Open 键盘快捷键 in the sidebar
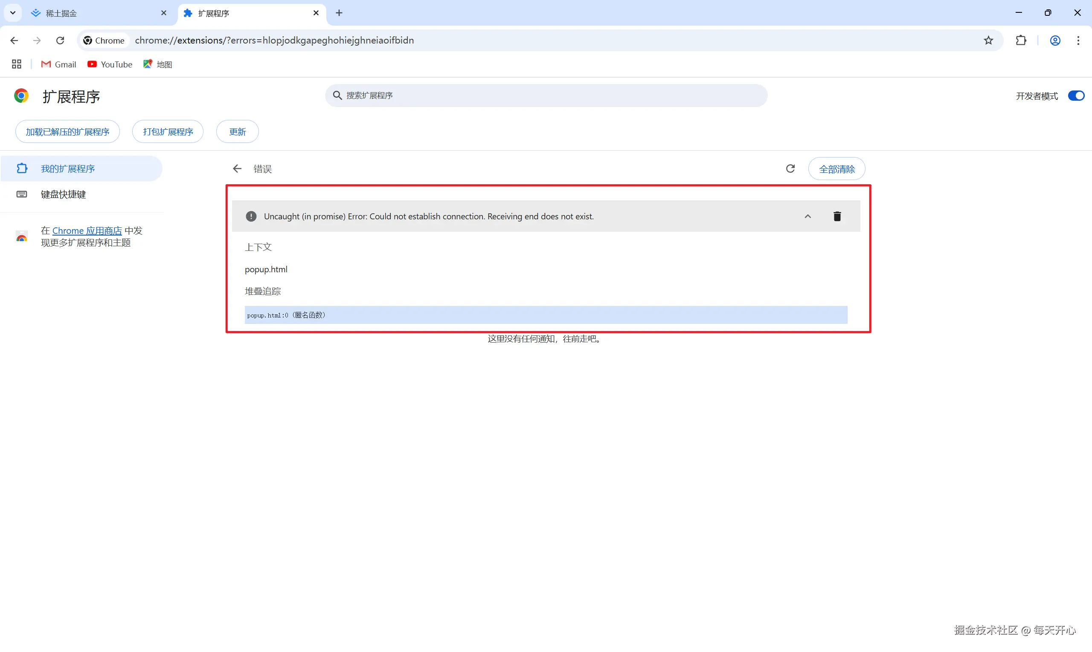 point(63,194)
